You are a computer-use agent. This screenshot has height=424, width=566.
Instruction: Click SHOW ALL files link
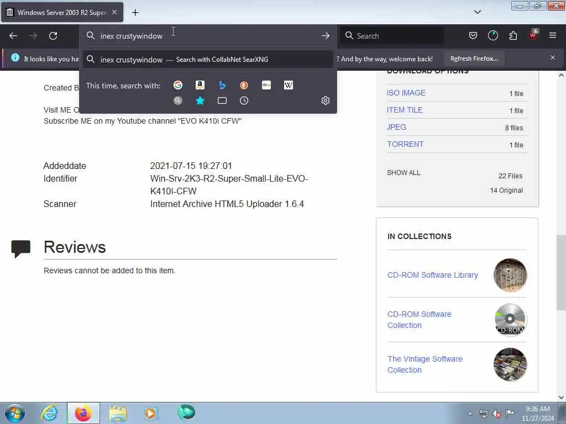[x=403, y=173]
